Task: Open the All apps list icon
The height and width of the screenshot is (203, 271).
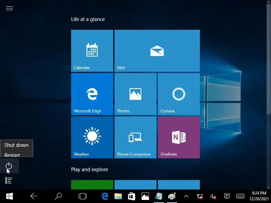Action: point(9,180)
